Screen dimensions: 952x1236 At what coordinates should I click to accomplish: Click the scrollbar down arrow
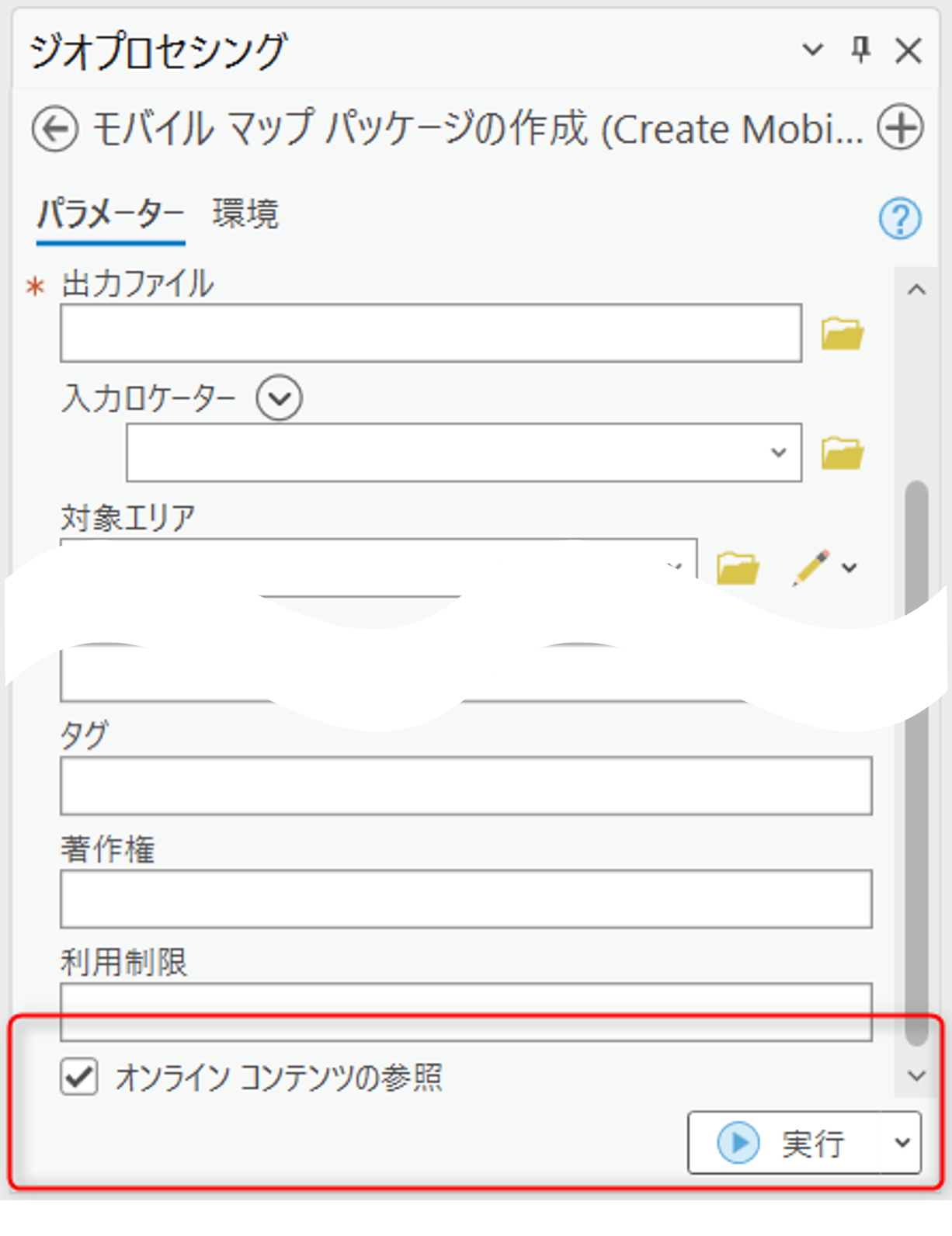click(x=916, y=1075)
